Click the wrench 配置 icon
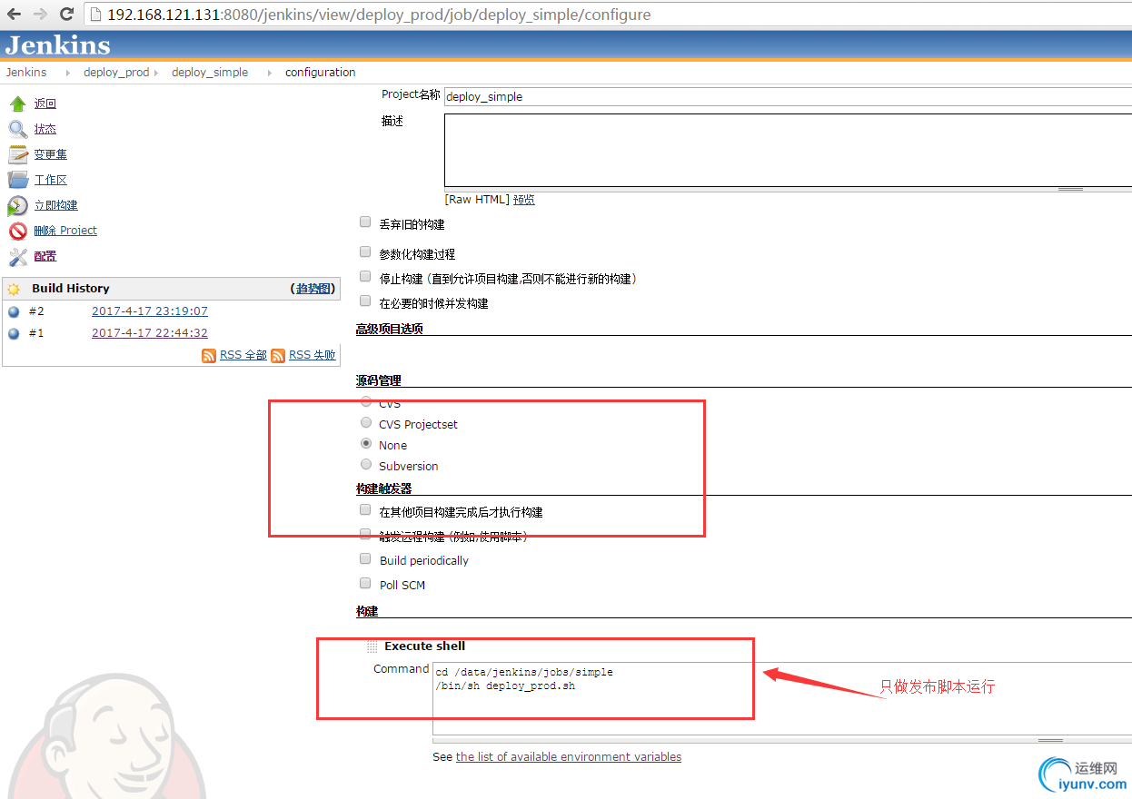The image size is (1132, 799). 17,256
